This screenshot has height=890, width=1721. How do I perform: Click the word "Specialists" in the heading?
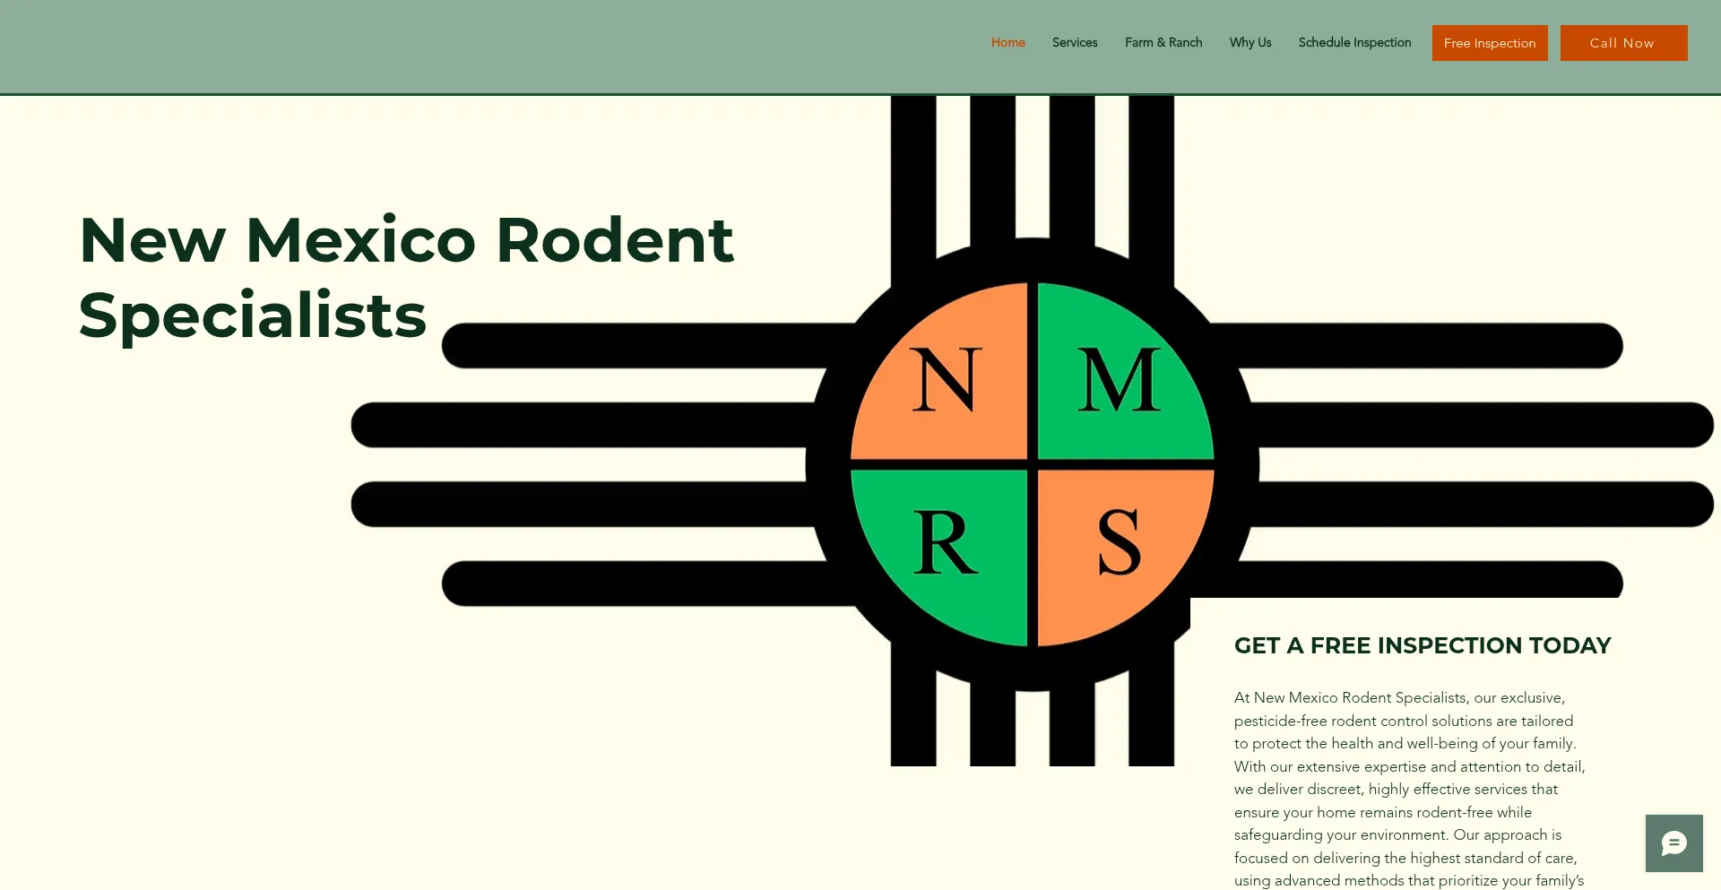tap(252, 315)
